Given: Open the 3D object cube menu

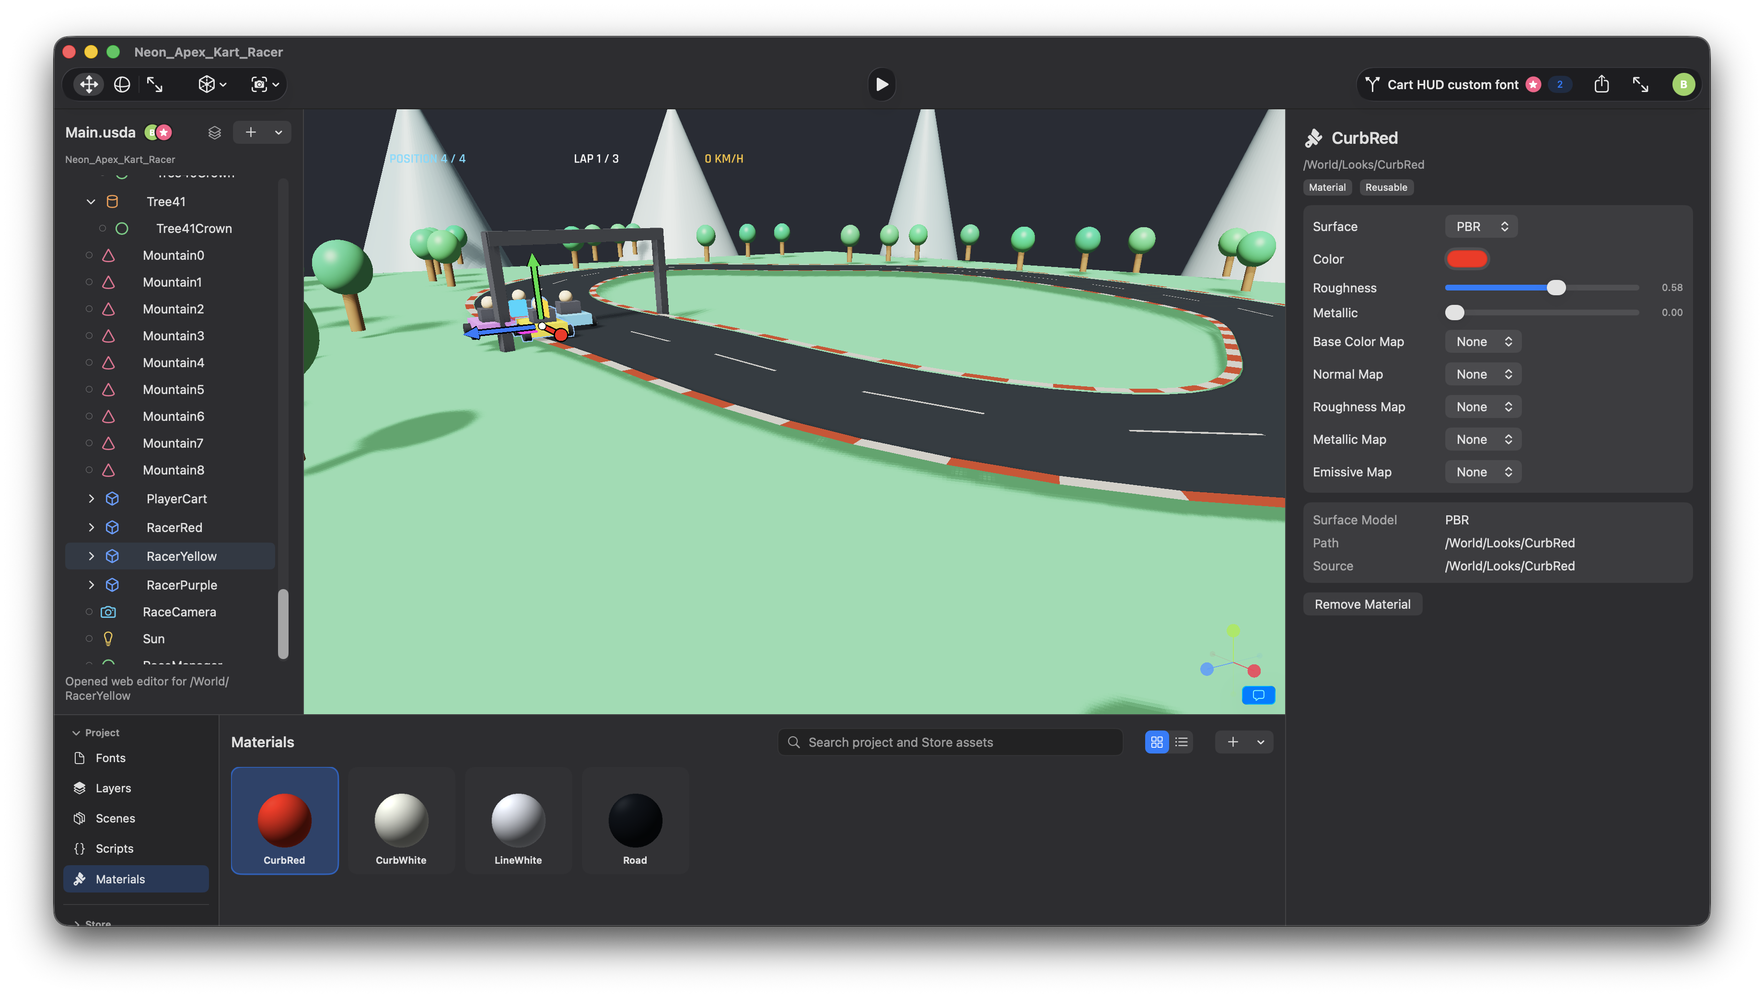Looking at the screenshot, I should point(212,84).
